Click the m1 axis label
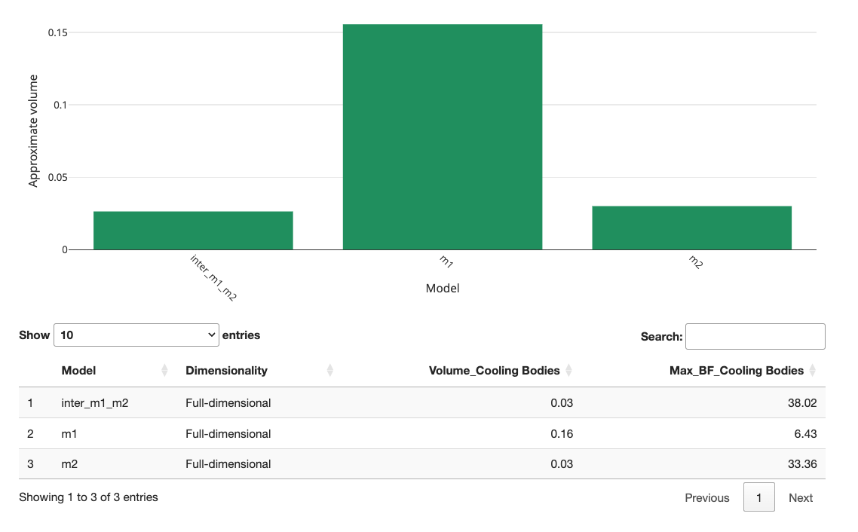 coord(446,263)
